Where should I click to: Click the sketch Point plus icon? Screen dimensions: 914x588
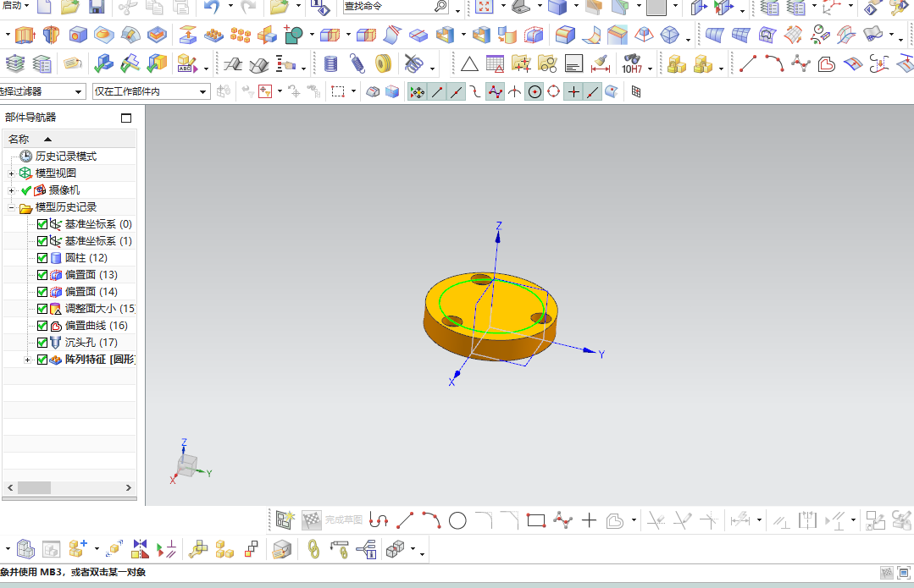590,520
